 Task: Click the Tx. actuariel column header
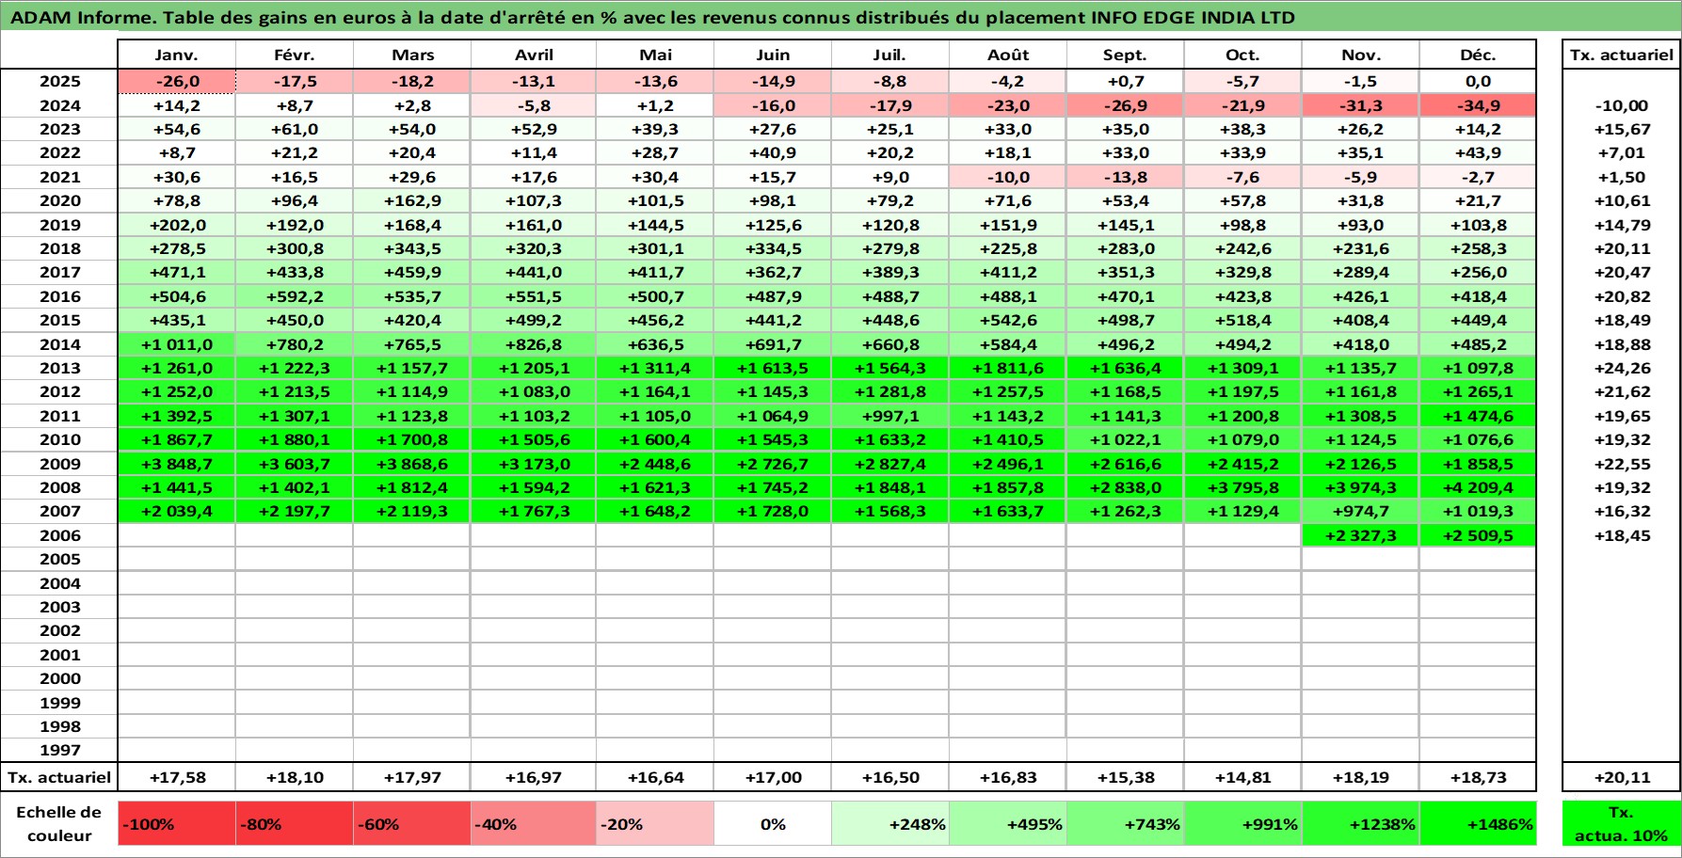1622,55
